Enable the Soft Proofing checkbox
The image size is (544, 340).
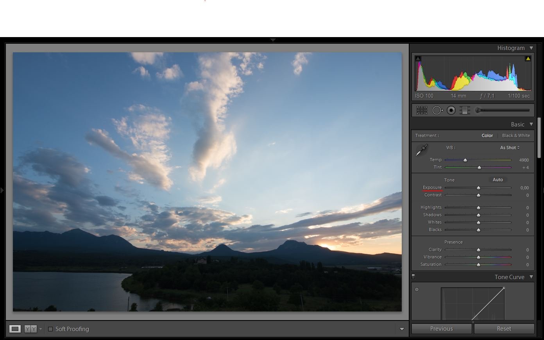(50, 329)
